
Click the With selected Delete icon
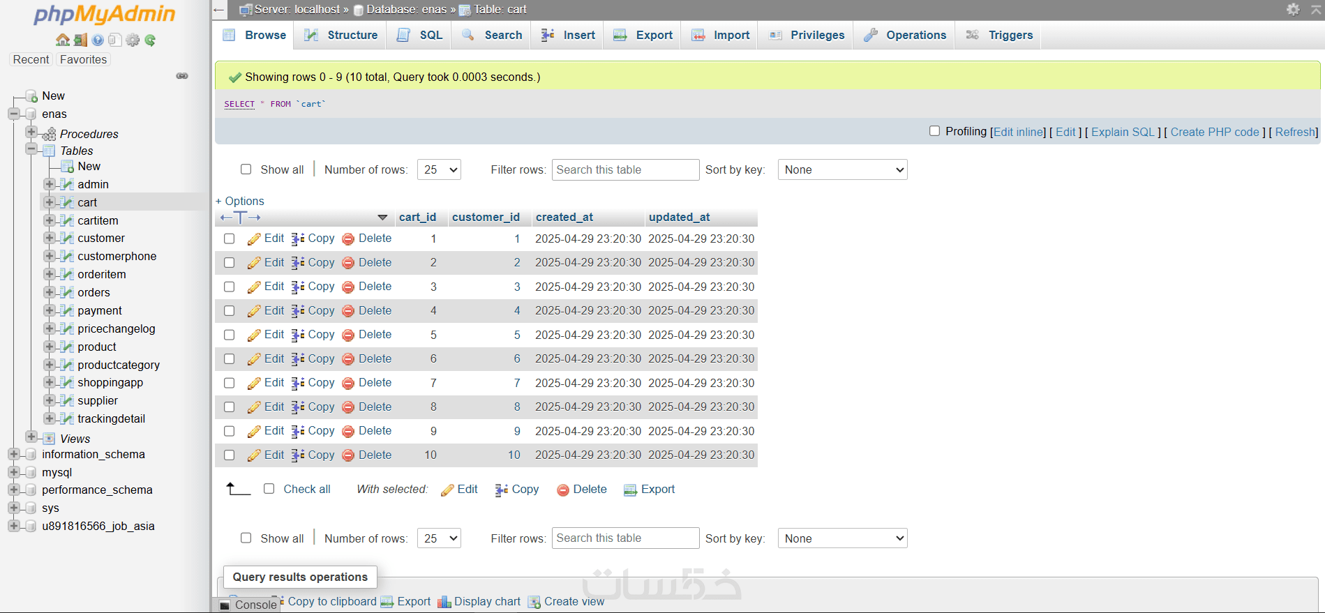pos(563,490)
